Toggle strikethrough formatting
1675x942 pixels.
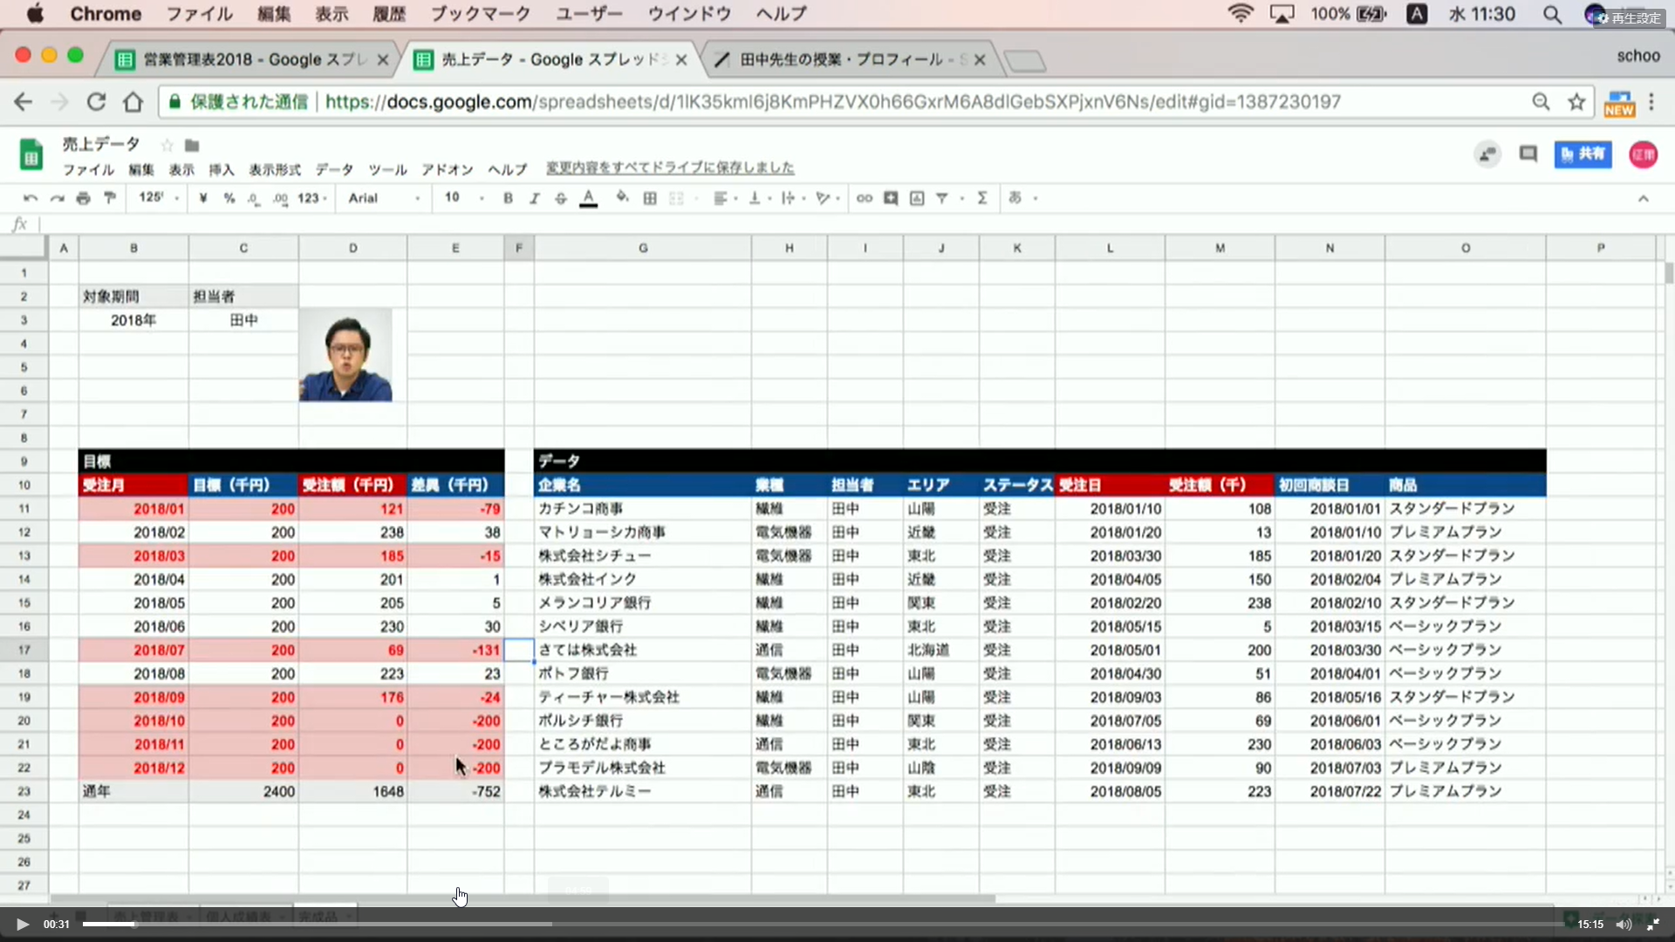(x=561, y=199)
